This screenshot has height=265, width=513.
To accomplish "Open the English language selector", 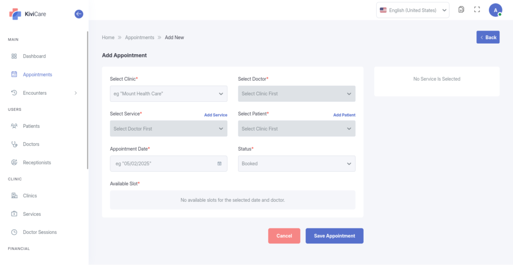I will coord(412,10).
